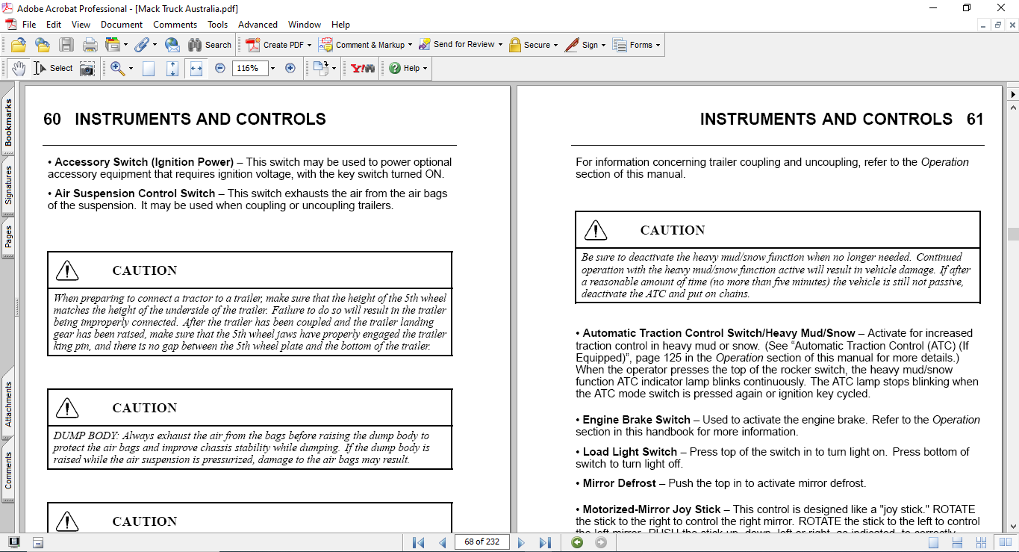Screen dimensions: 1019x552
Task: Expand the Organizer dropdown arrow
Action: click(x=125, y=45)
